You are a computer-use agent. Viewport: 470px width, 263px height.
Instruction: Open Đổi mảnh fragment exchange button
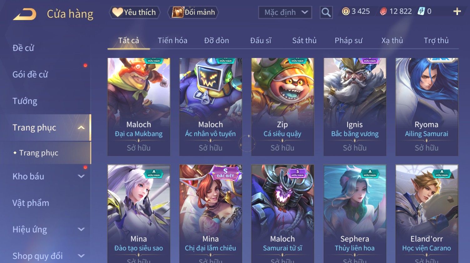193,12
